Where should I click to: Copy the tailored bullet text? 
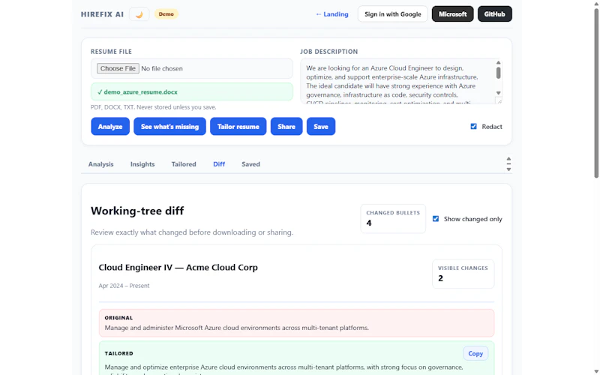click(475, 353)
